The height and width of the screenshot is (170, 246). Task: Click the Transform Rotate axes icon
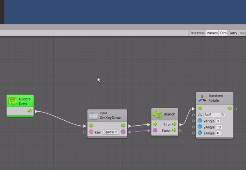203,99
